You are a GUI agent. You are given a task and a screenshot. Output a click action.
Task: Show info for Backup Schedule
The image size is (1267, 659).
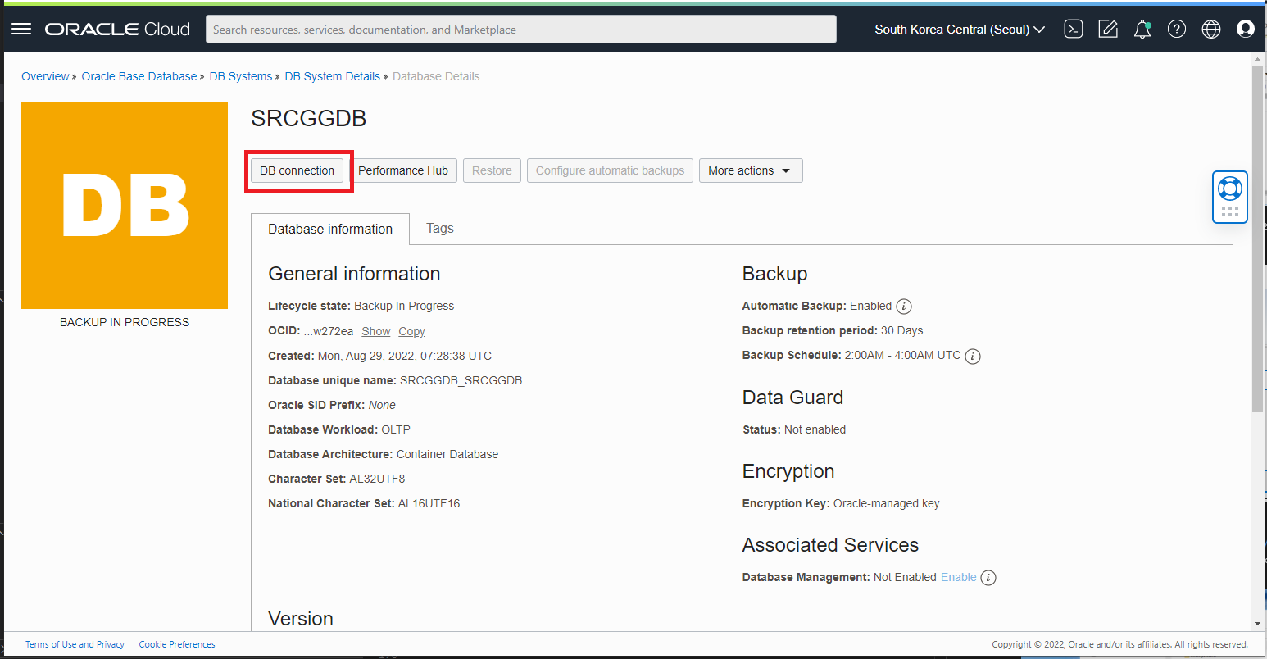pyautogui.click(x=973, y=357)
